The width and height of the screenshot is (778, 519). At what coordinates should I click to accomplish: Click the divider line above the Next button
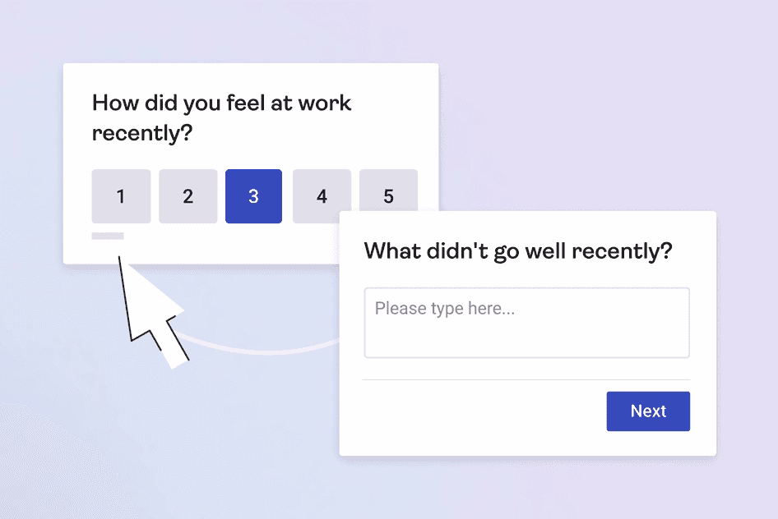(x=527, y=379)
